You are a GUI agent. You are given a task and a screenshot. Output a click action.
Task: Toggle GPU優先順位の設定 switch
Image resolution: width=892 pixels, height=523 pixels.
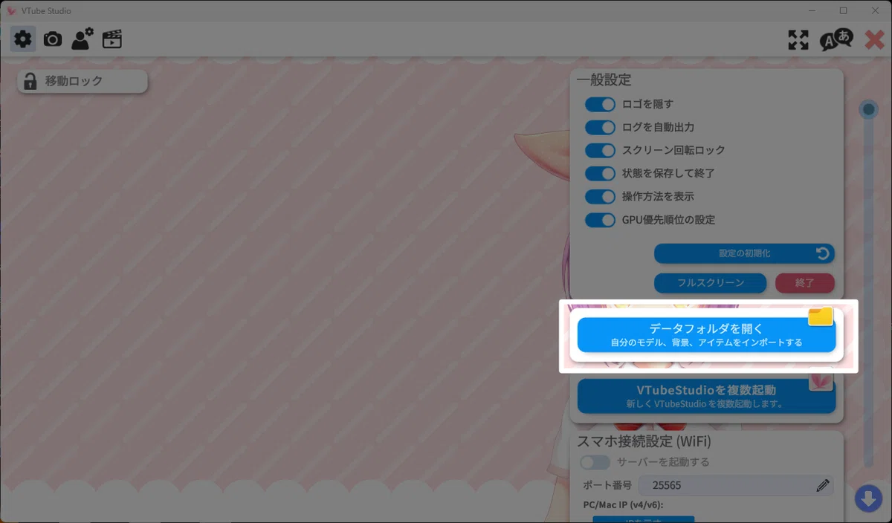click(x=600, y=220)
